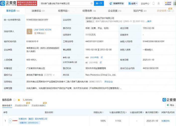Click the mobile phone icon in header
This screenshot has width=176, height=126.
[x=153, y=3]
